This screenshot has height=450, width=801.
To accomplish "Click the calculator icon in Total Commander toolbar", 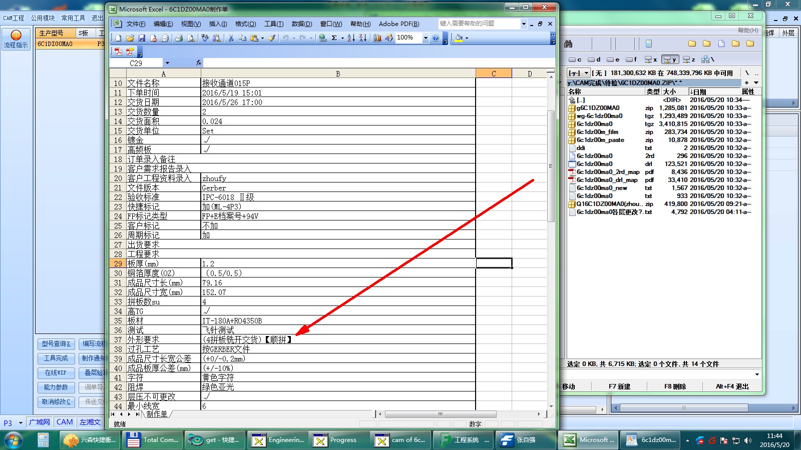I will click(x=649, y=43).
